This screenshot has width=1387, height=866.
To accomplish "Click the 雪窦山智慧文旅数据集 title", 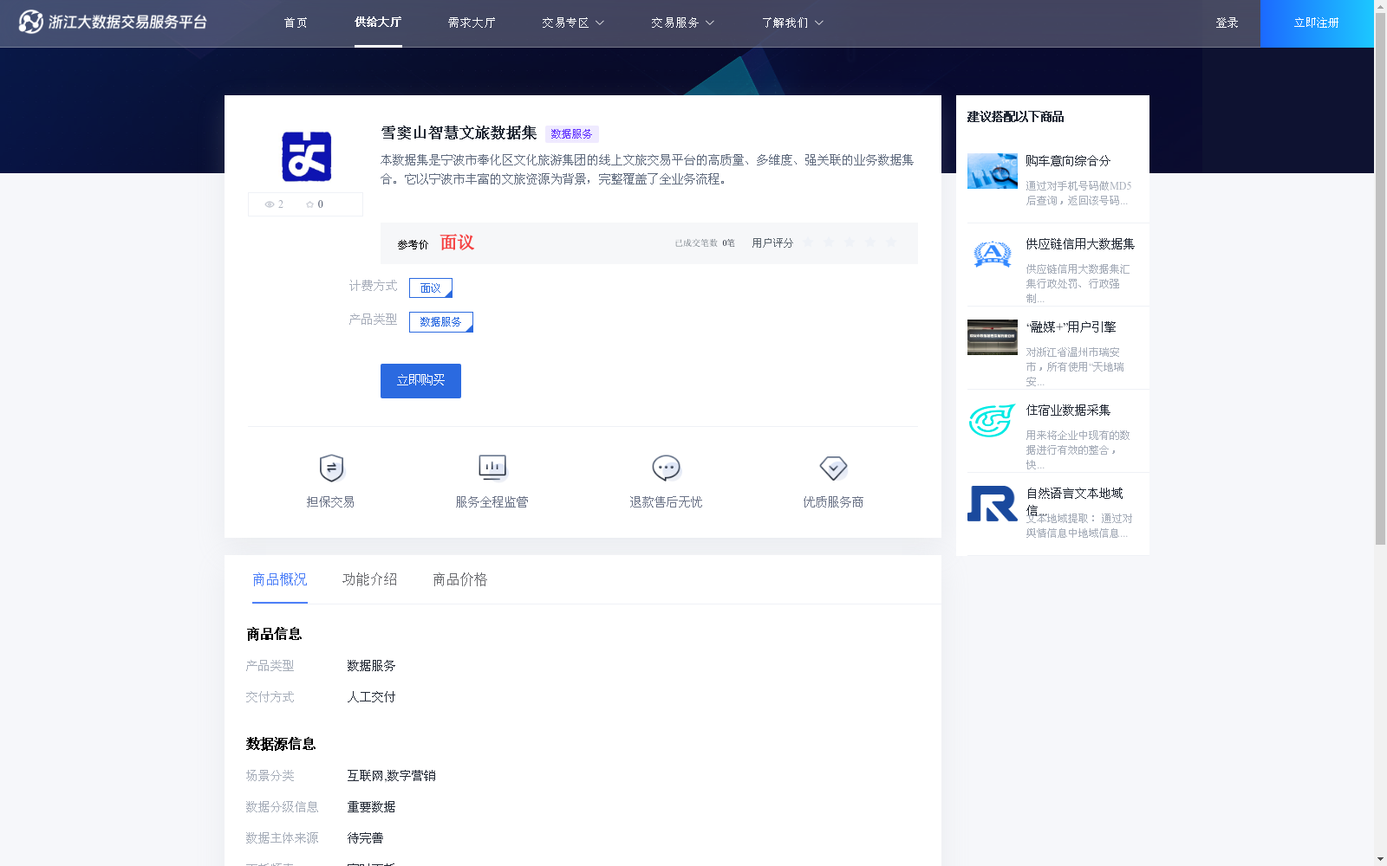I will pos(459,132).
